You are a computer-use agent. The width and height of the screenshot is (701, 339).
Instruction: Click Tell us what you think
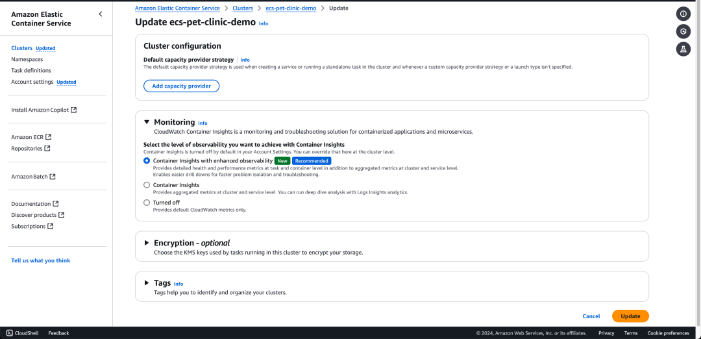pyautogui.click(x=41, y=260)
